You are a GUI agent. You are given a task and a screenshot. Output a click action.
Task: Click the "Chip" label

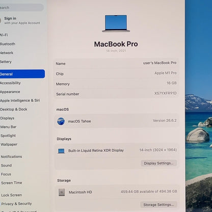60,74
